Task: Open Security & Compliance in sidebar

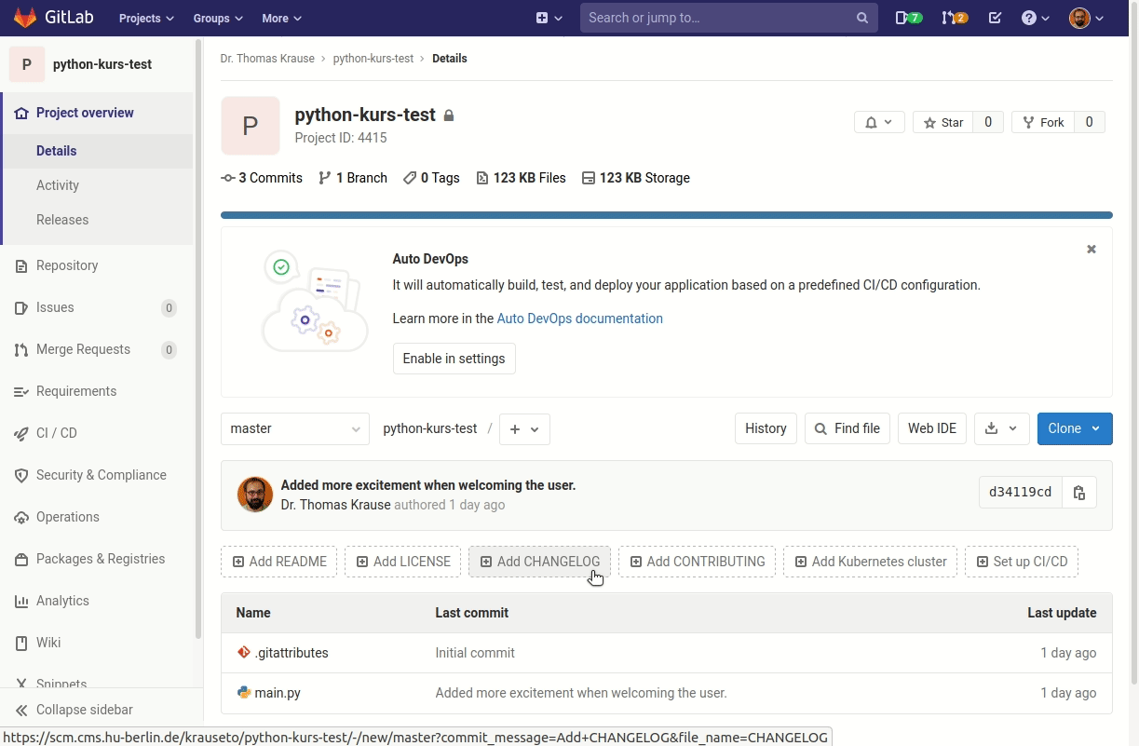Action: (x=101, y=475)
